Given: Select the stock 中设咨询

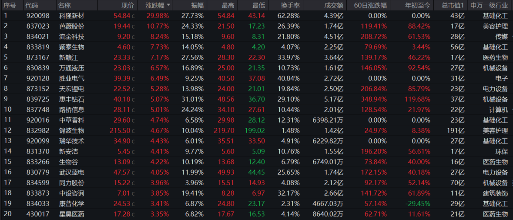Looking at the screenshot, I should (72, 193).
